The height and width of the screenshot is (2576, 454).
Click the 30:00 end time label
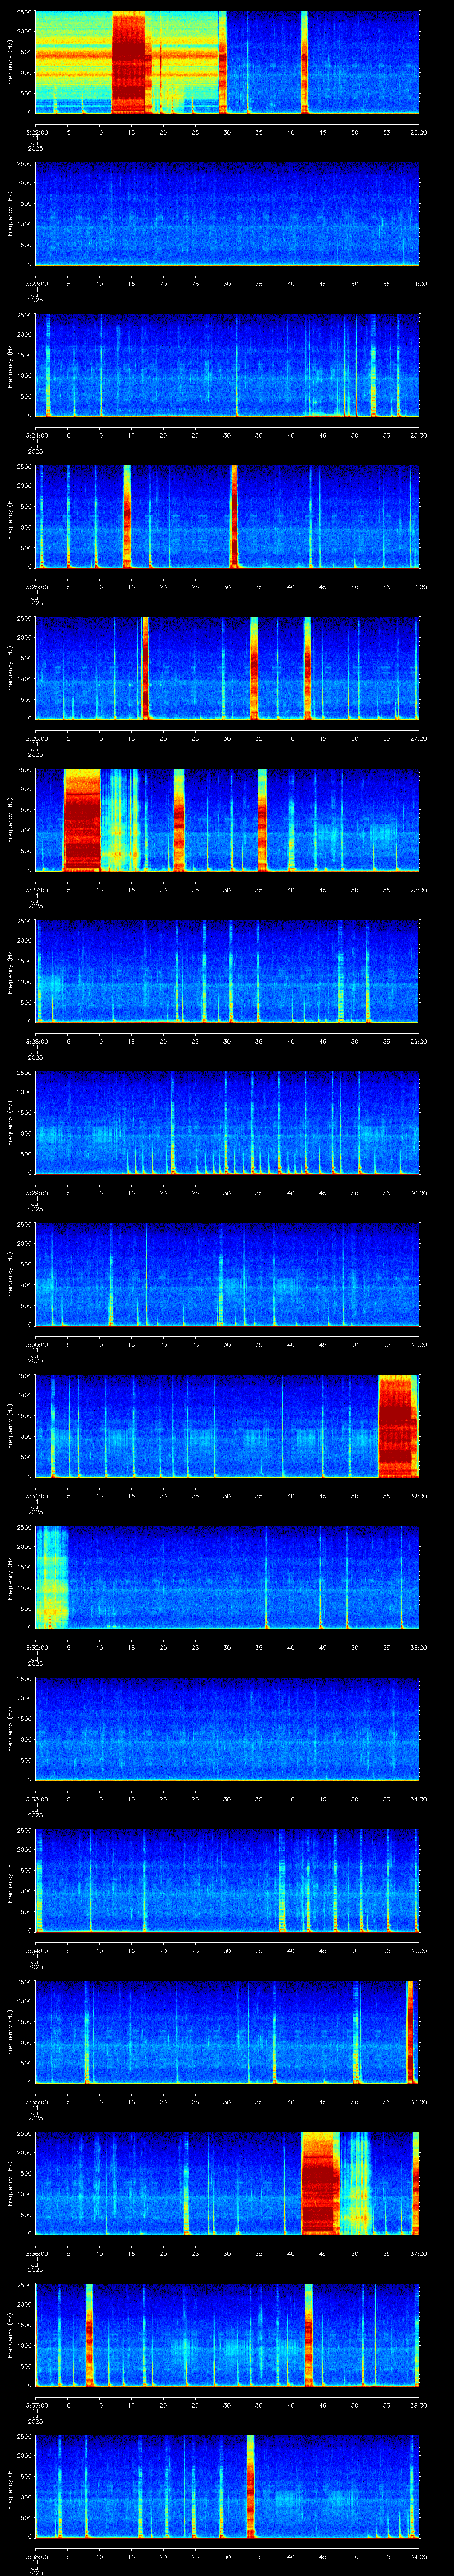(x=417, y=1193)
